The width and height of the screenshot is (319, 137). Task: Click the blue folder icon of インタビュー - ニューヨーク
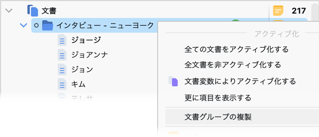point(48,25)
